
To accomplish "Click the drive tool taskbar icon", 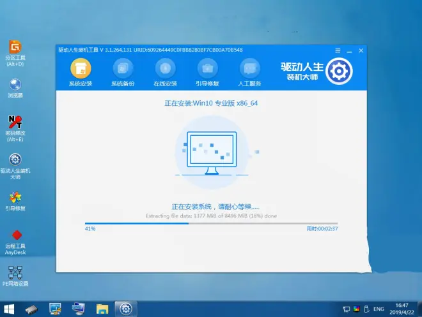I will (31, 309).
